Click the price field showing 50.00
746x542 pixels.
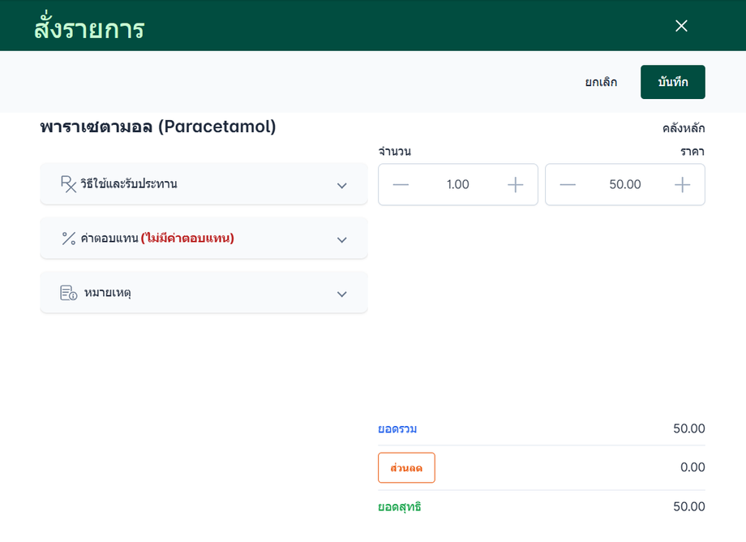pyautogui.click(x=625, y=185)
